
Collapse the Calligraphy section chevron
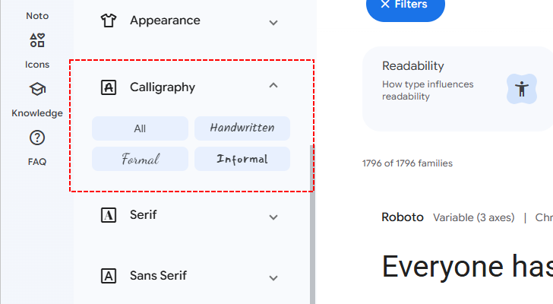point(273,86)
